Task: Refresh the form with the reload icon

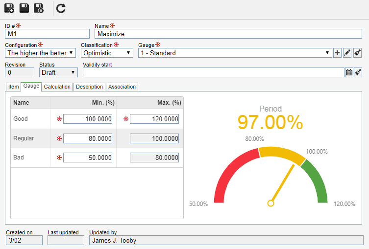Action: pos(61,8)
